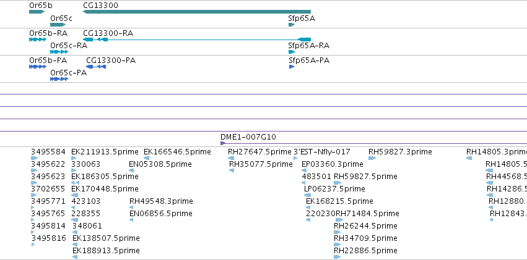Click the Or65b gene arrow glyph
The image size is (527, 260).
37,12
